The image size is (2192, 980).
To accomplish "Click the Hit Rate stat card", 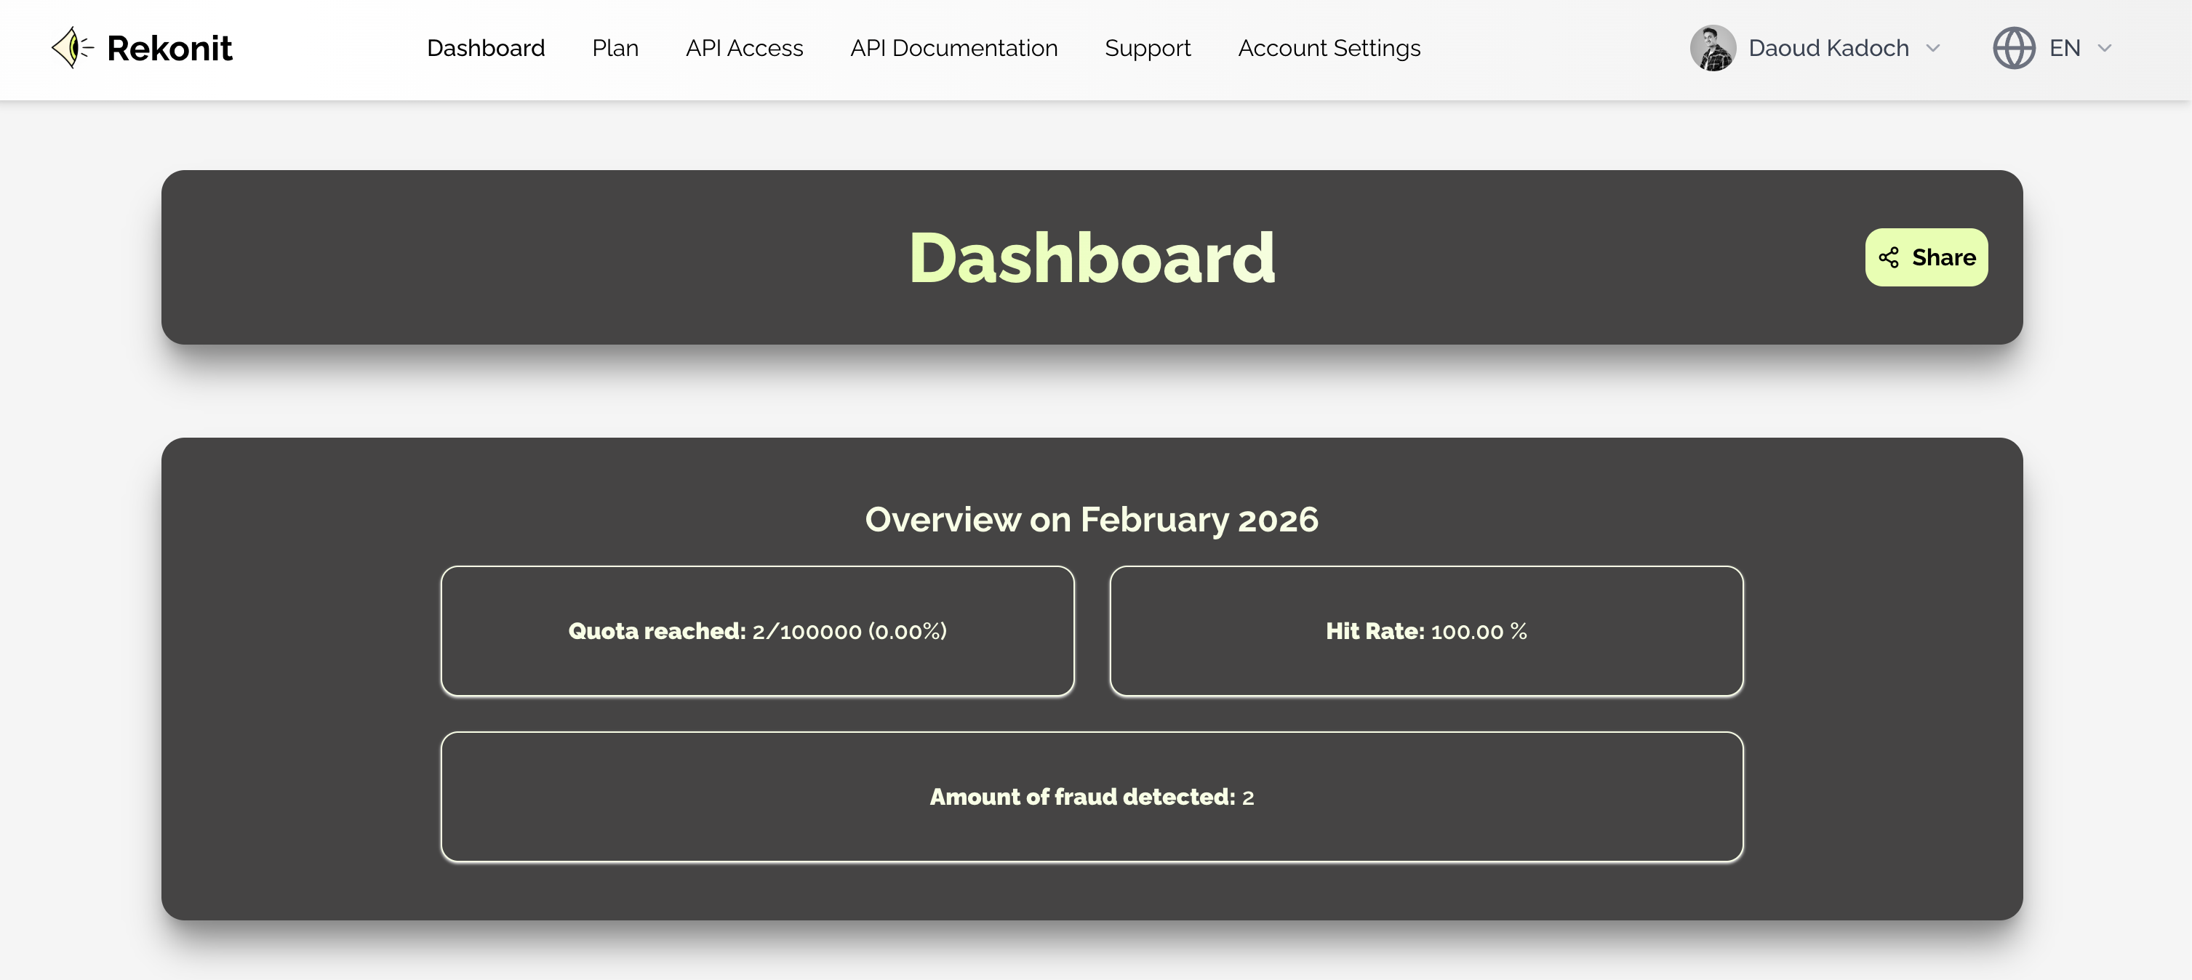I will coord(1425,630).
